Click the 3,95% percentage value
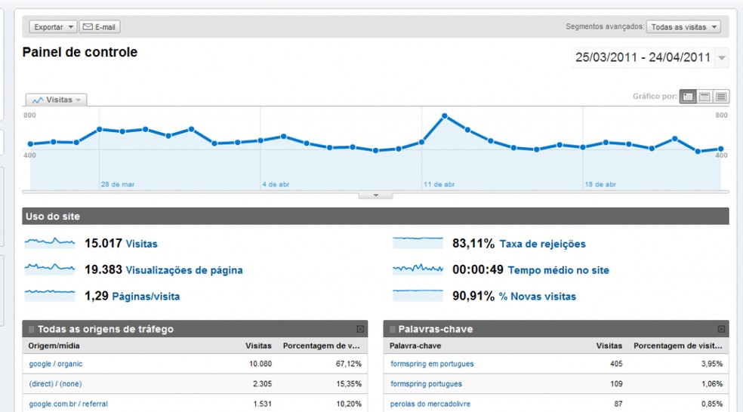 coord(712,364)
